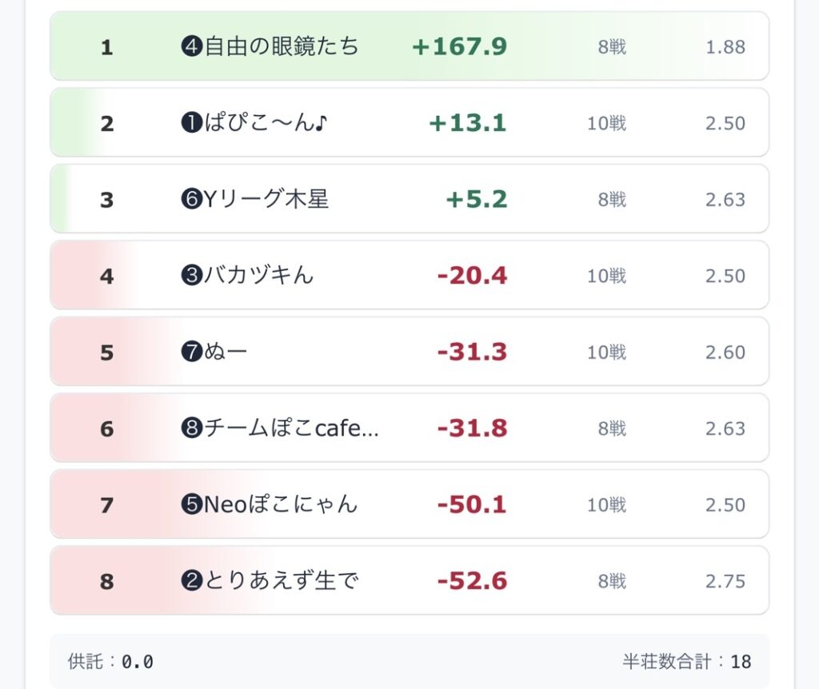Click the ❷ icon beside とりあえず生で

point(192,581)
